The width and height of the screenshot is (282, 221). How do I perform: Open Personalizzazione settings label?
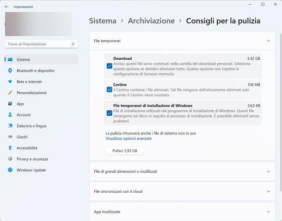(x=31, y=93)
